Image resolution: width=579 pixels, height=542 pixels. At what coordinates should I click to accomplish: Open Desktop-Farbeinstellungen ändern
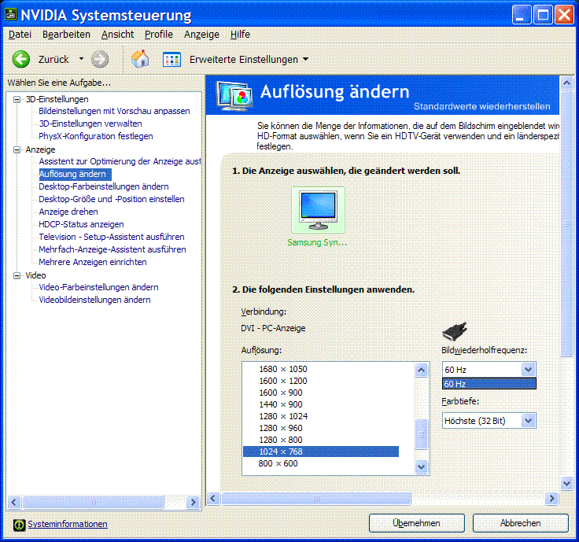(104, 186)
